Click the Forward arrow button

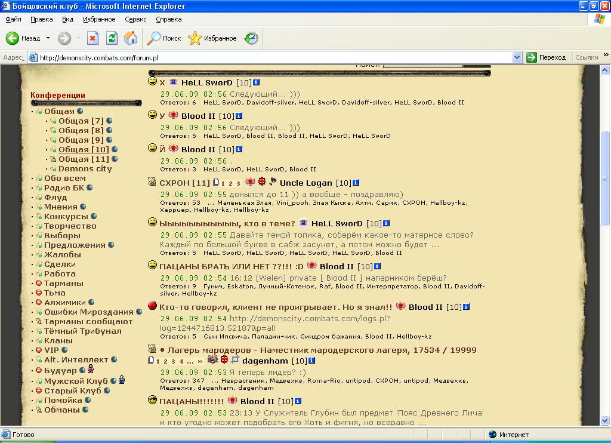click(x=64, y=38)
